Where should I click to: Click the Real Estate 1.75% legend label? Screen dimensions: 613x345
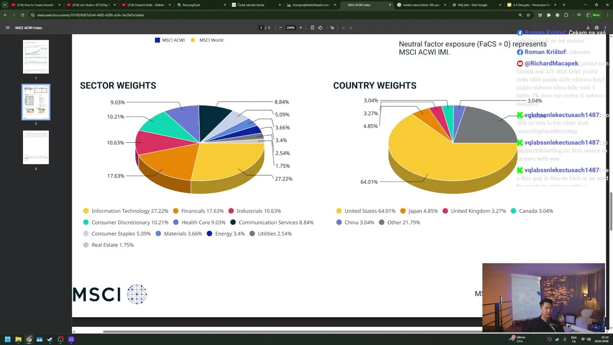pyautogui.click(x=113, y=245)
